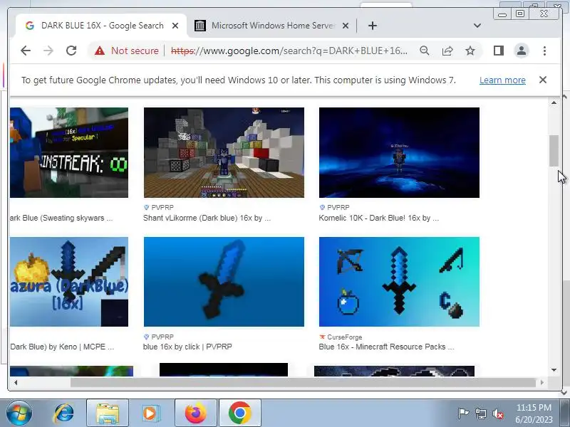The image size is (570, 427).
Task: Click 'blue 16x by click | PVPRP' title
Action: pyautogui.click(x=187, y=347)
